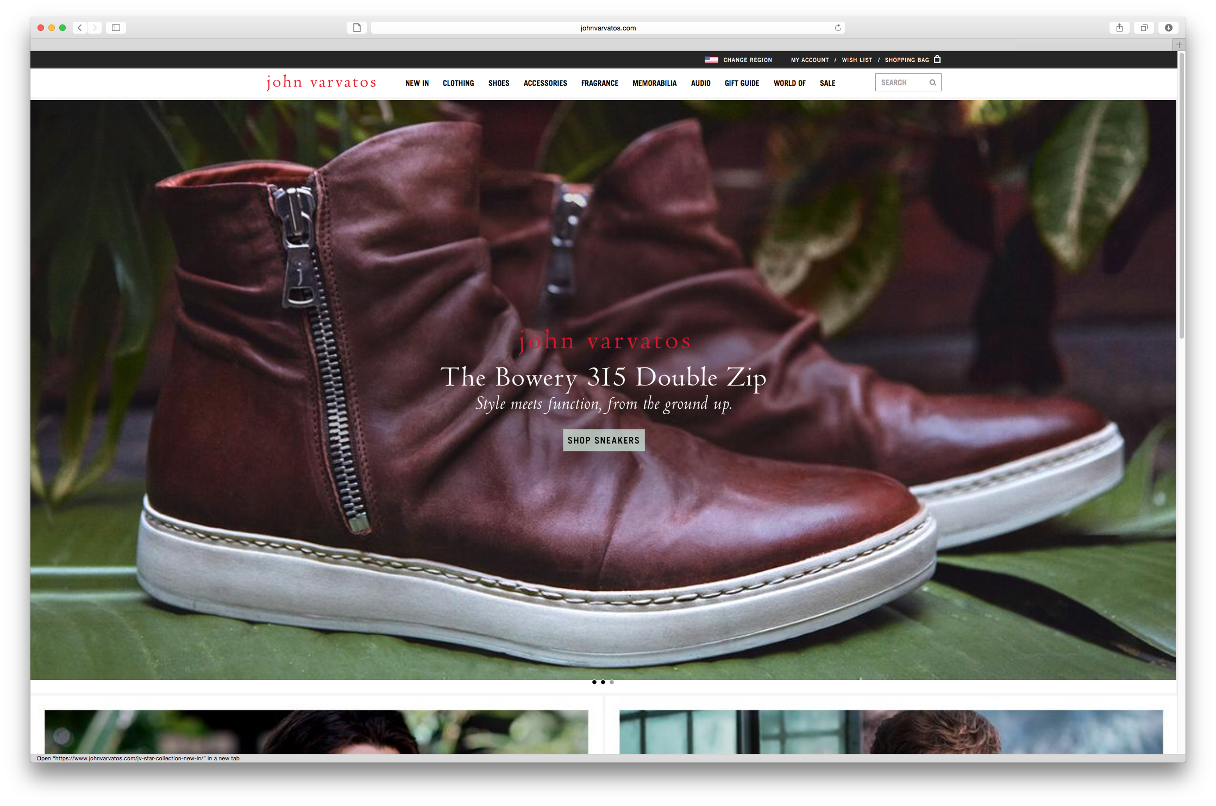This screenshot has width=1216, height=806.
Task: Select the third carousel slide dot
Action: click(611, 682)
